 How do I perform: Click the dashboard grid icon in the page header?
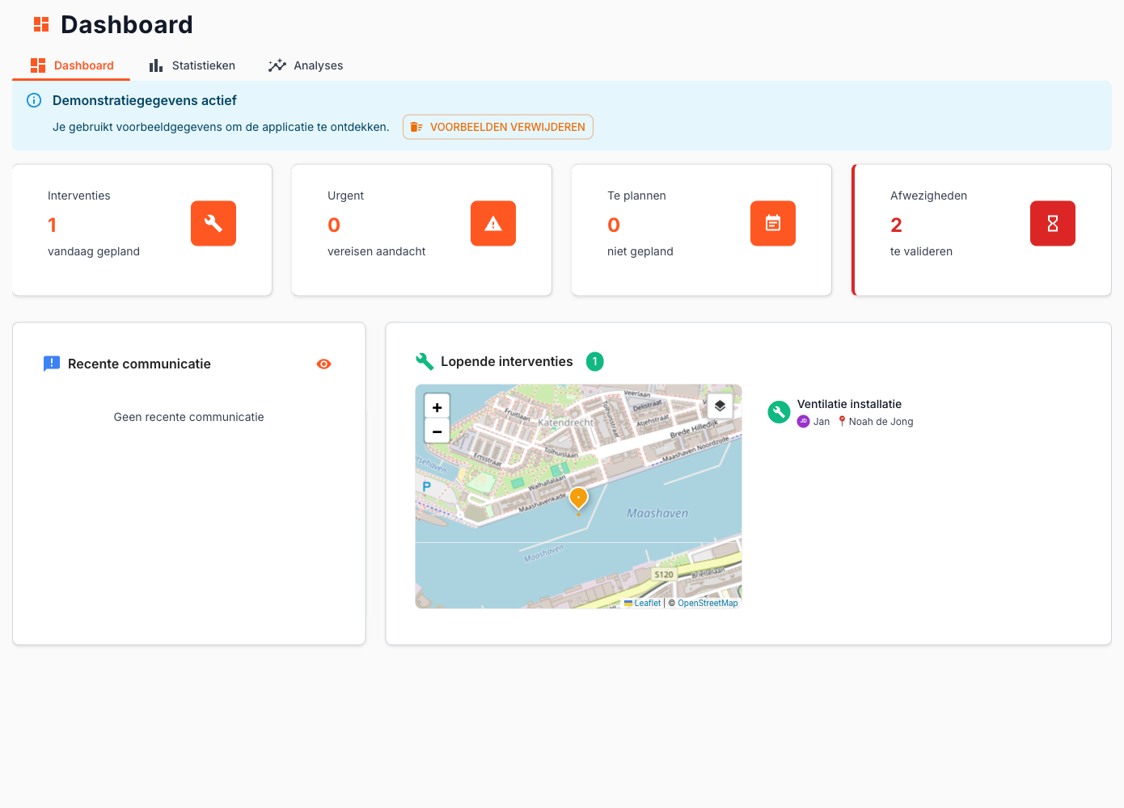click(39, 24)
